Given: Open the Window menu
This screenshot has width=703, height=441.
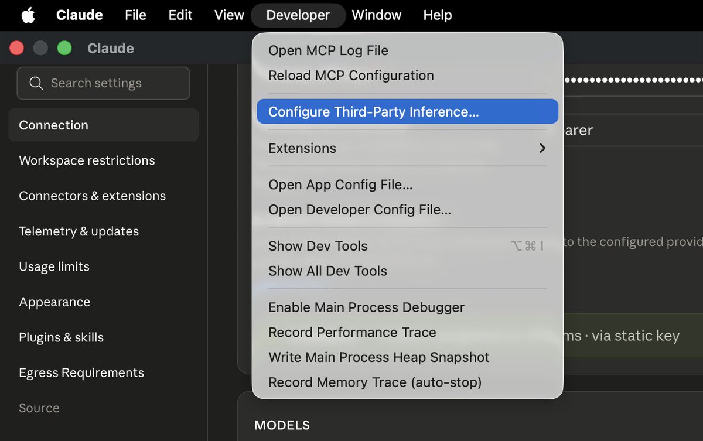Looking at the screenshot, I should click(x=377, y=15).
